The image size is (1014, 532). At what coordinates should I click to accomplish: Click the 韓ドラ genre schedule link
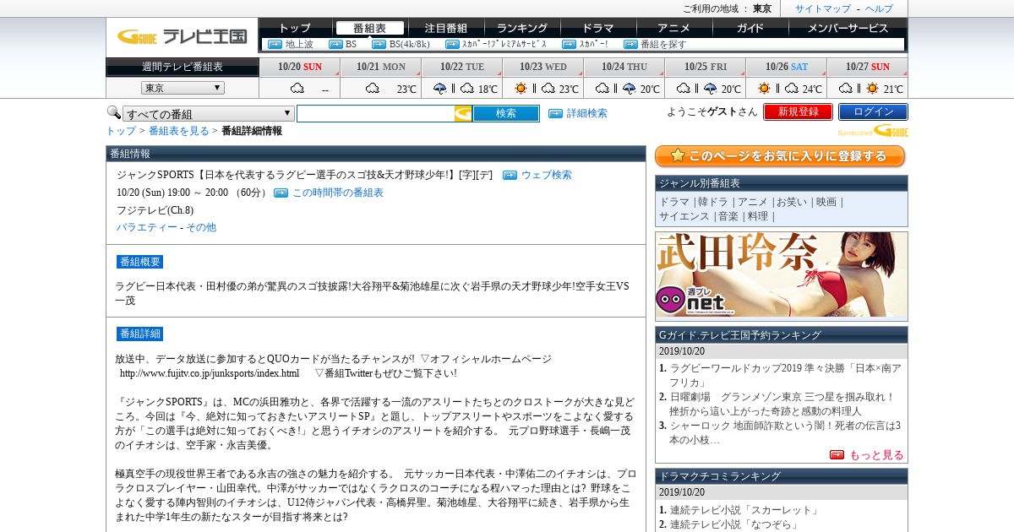[713, 202]
